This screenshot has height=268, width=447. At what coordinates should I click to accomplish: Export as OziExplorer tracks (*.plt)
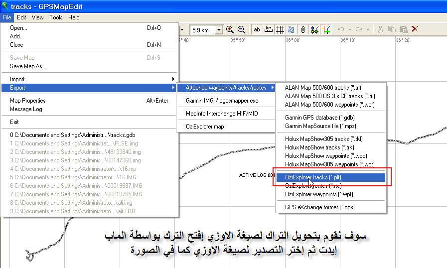pyautogui.click(x=331, y=177)
